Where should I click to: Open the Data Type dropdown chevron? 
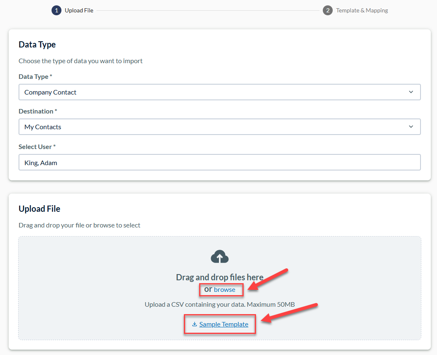(x=411, y=92)
